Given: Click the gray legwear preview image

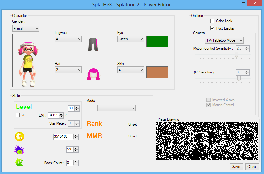Looking at the screenshot, I should (93, 45).
